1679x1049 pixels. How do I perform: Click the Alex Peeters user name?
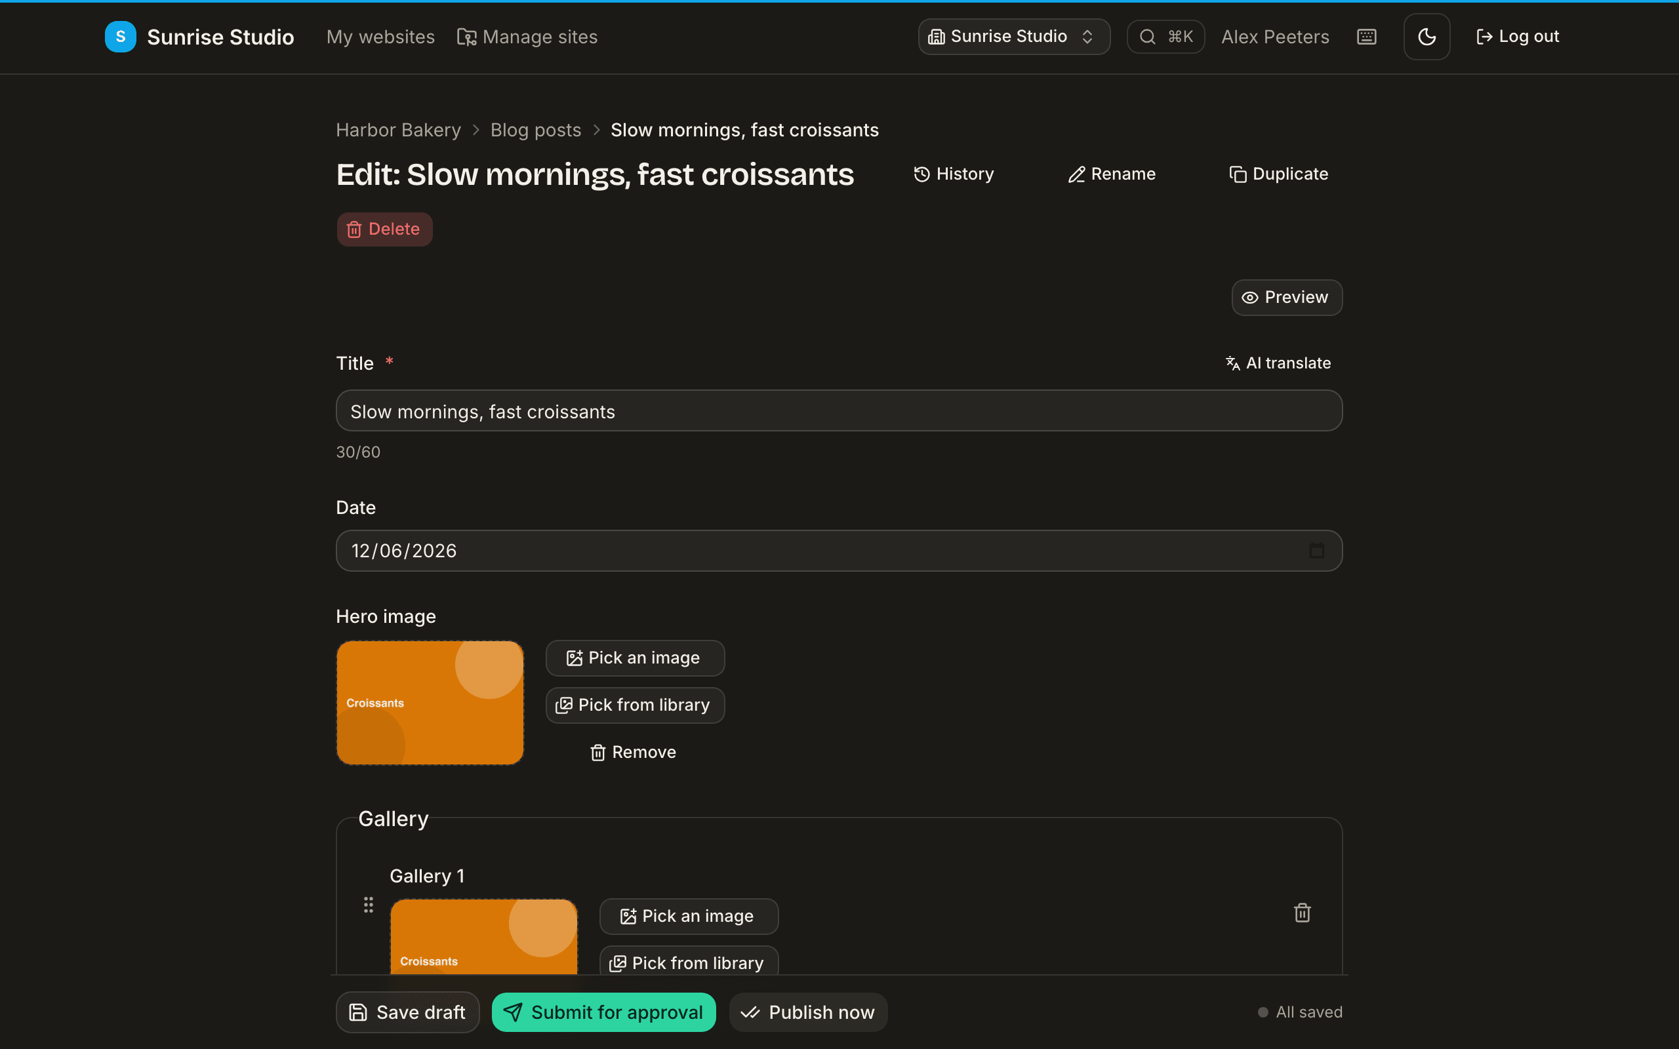(x=1274, y=37)
